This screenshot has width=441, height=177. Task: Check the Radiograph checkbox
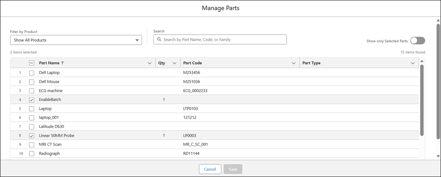32,153
